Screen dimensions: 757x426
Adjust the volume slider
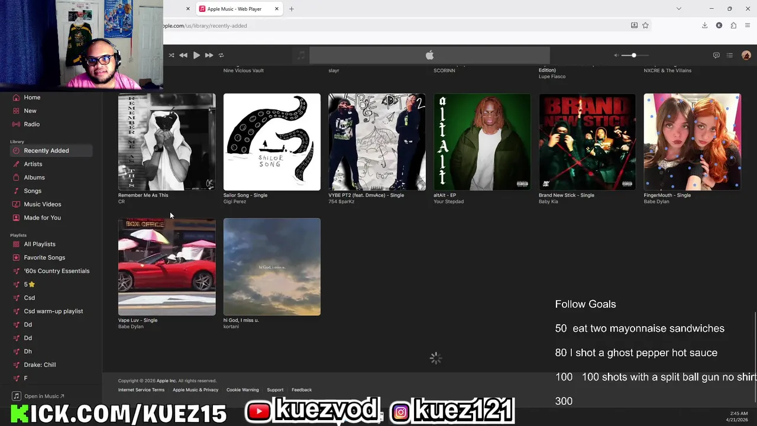click(x=636, y=55)
